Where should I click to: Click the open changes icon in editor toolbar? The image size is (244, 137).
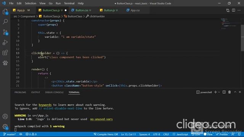click(x=228, y=10)
